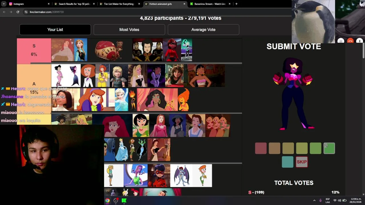Select the Elsa thumbnail in A tier
This screenshot has width=365, height=205.
coord(121,100)
